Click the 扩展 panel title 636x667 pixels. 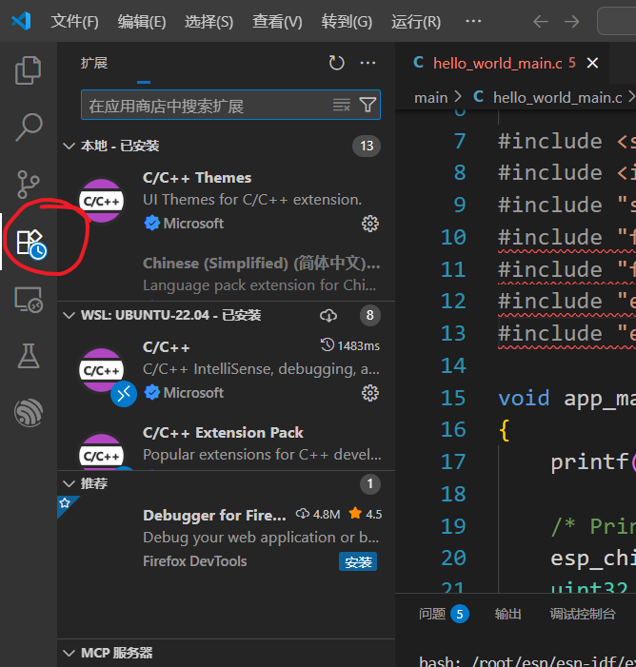coord(94,63)
